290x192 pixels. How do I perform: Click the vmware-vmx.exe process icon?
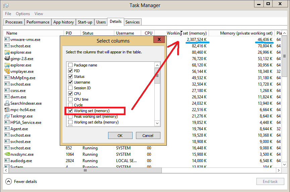[x=7, y=40]
